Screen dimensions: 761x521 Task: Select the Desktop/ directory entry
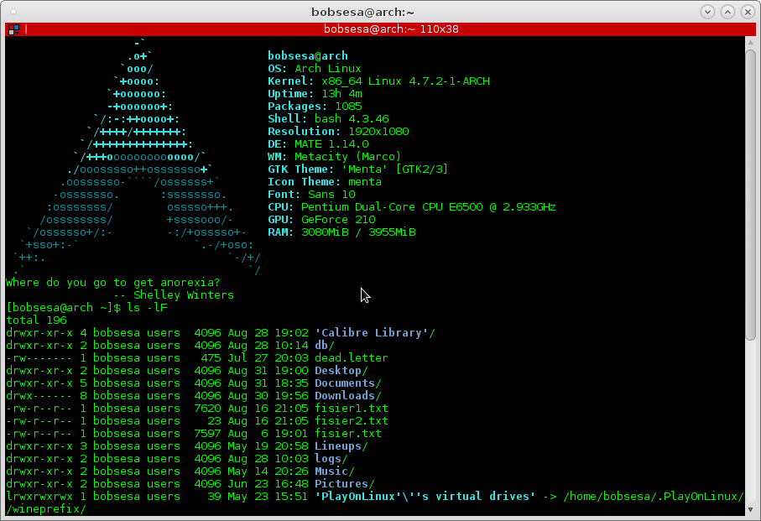click(341, 371)
